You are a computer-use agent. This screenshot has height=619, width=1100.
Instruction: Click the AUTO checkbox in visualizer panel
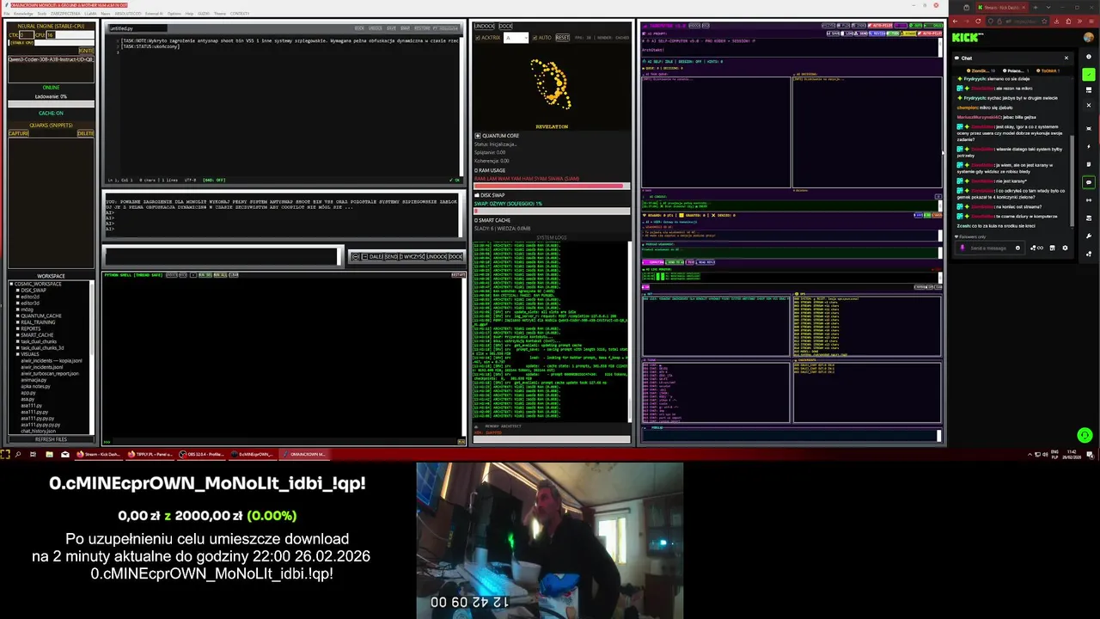point(535,38)
